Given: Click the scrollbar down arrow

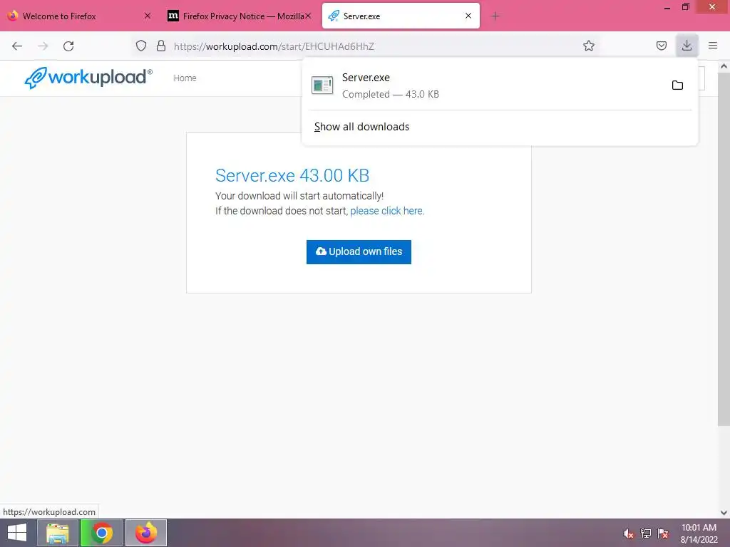Looking at the screenshot, I should [724, 513].
